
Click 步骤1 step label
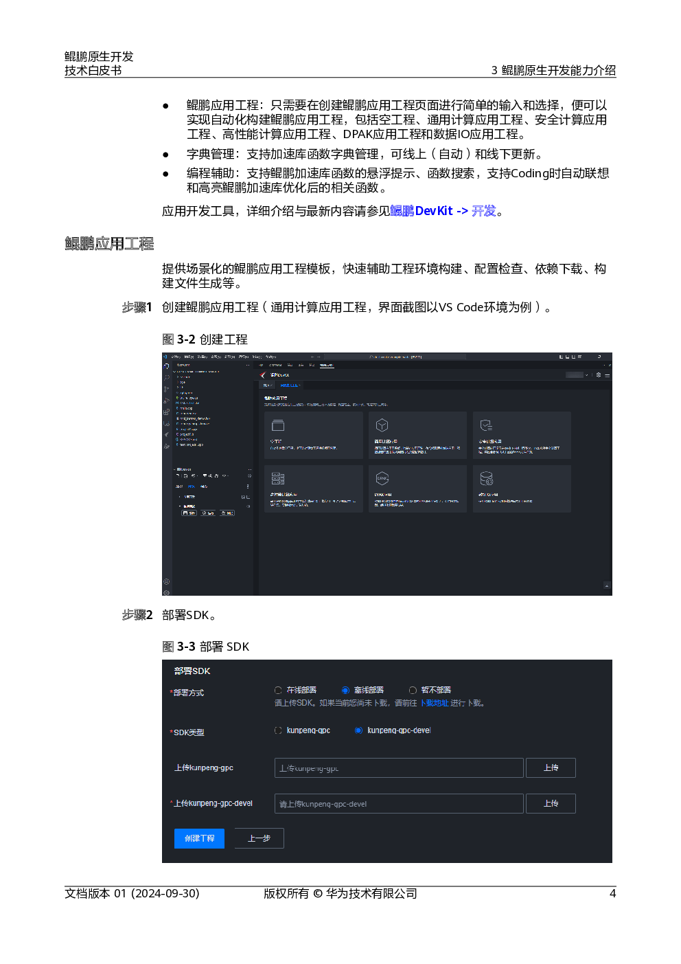tap(137, 307)
